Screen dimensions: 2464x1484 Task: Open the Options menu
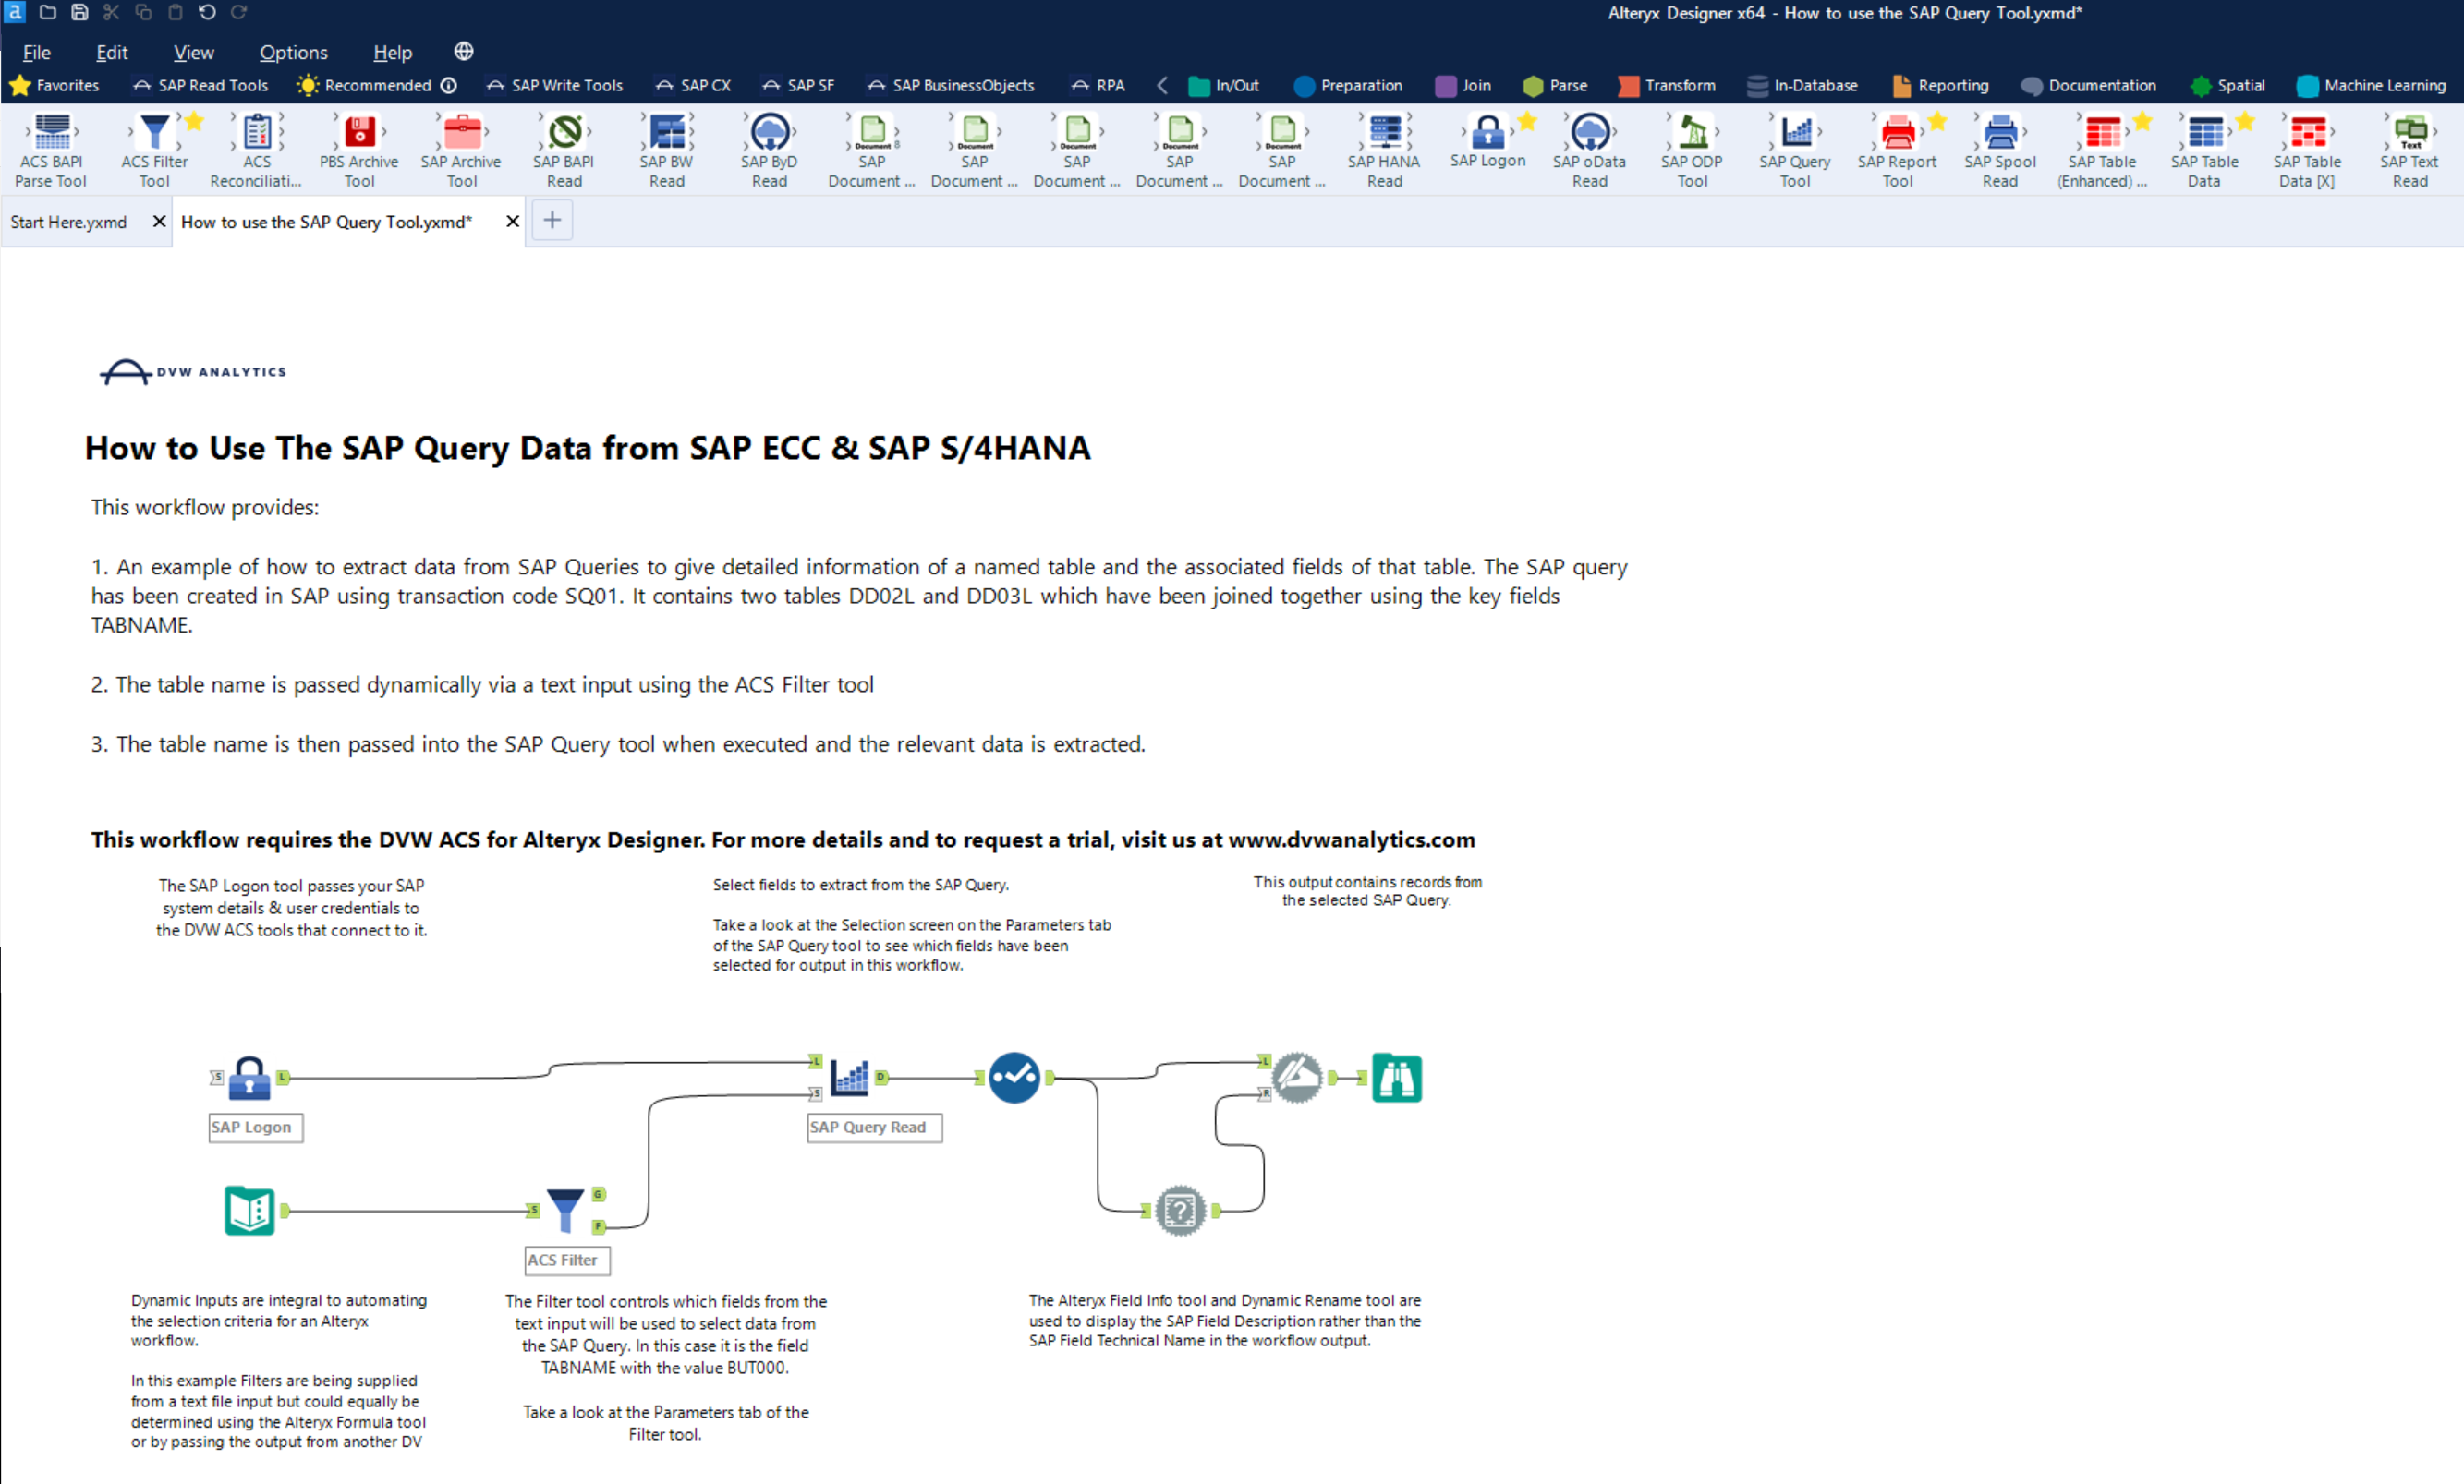[292, 52]
